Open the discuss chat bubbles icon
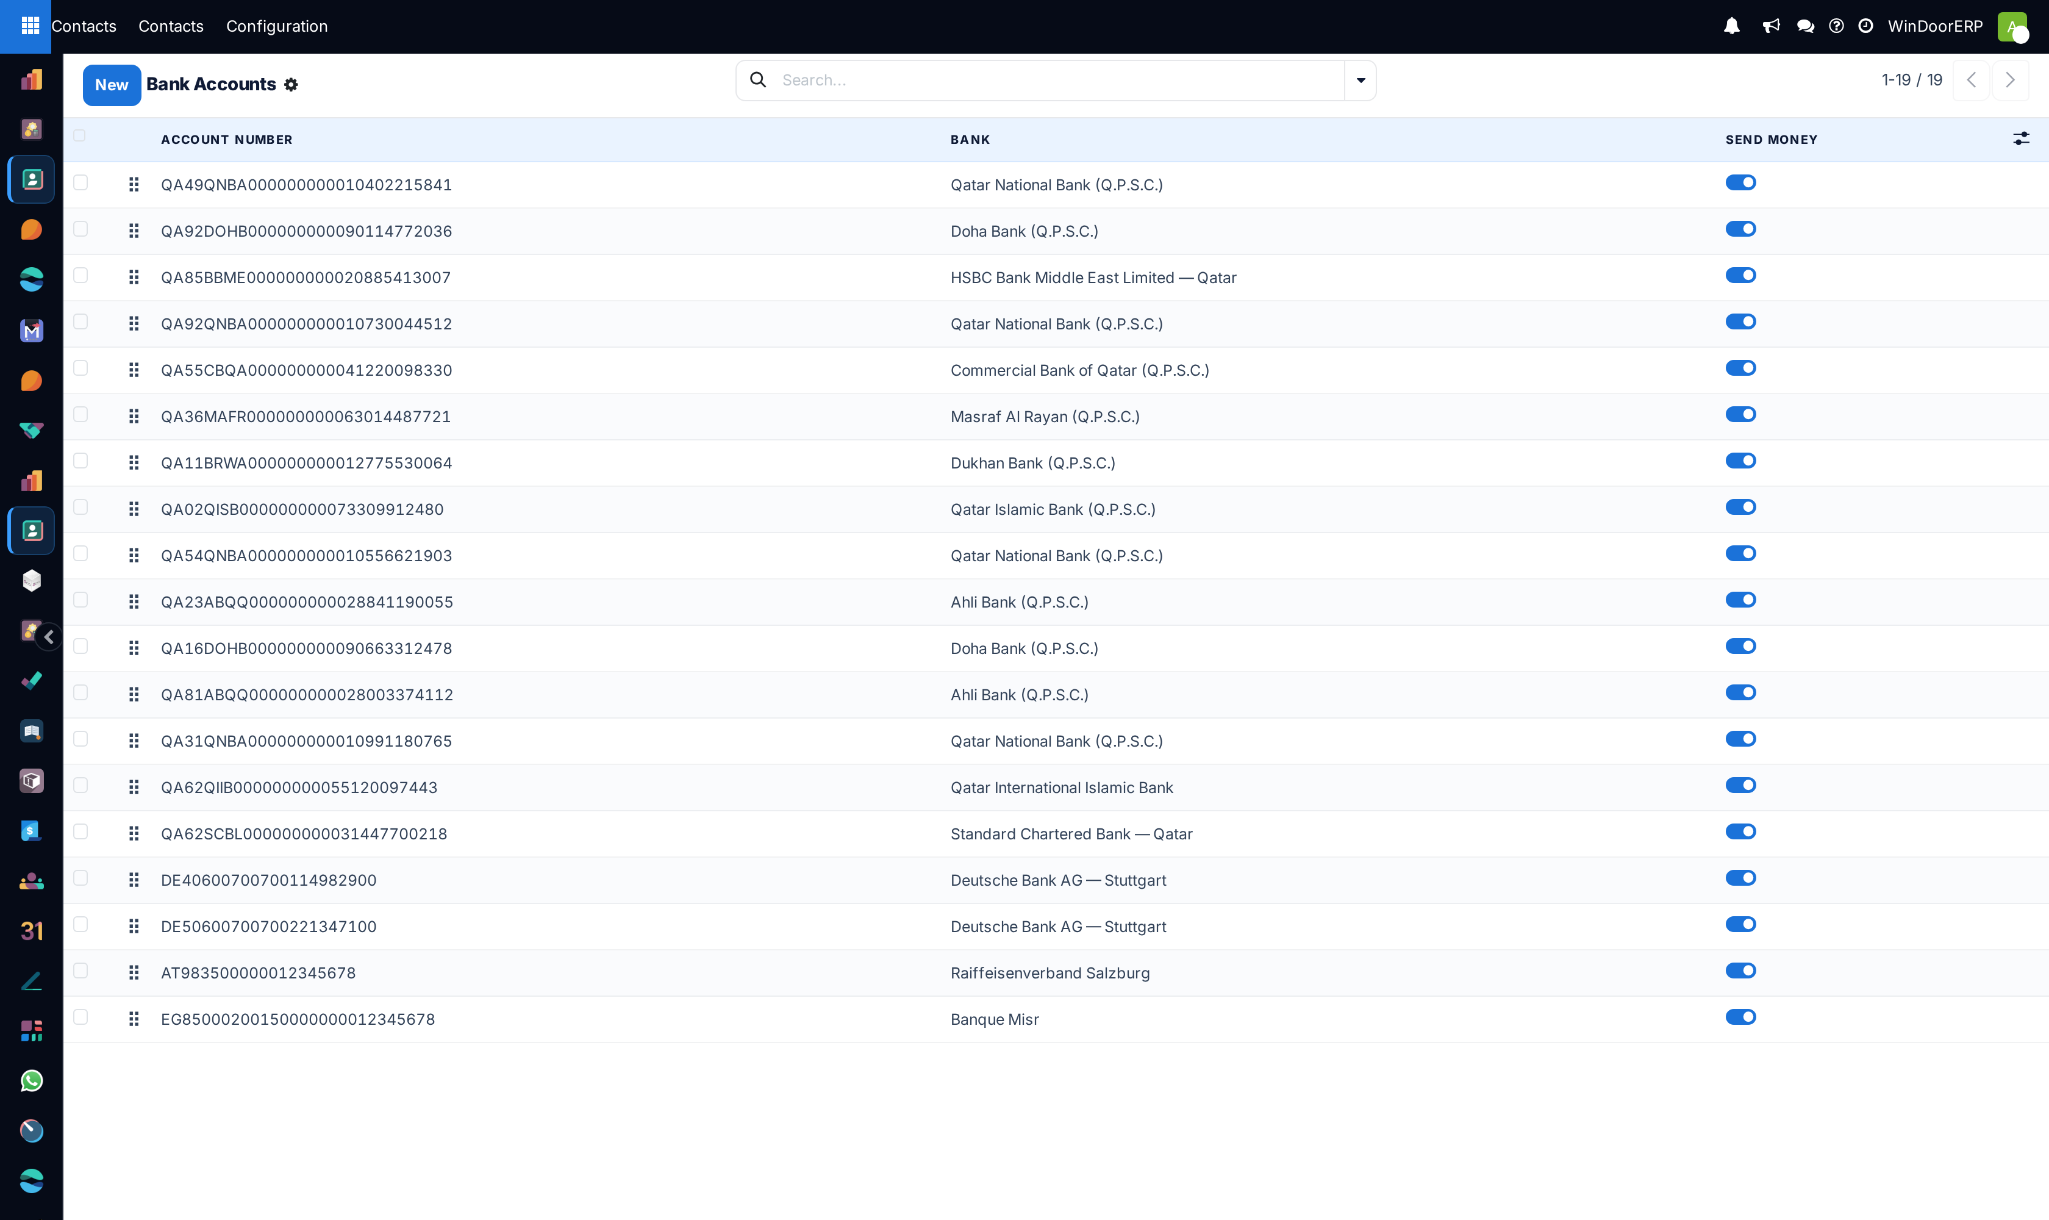This screenshot has width=2049, height=1220. [1806, 26]
